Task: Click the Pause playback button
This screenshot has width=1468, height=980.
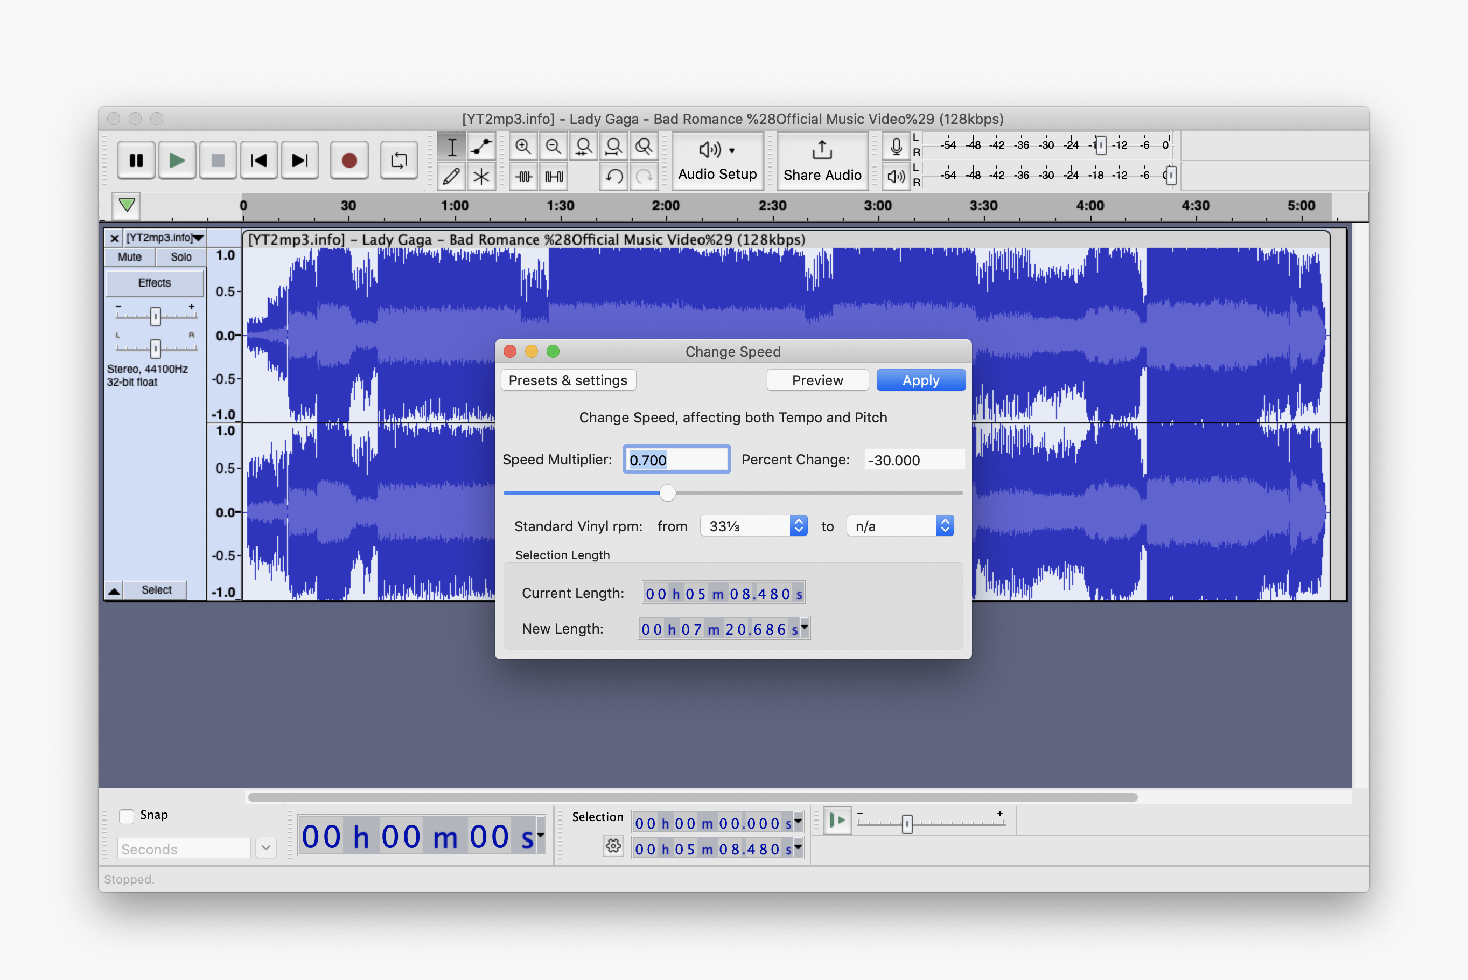Action: pyautogui.click(x=136, y=161)
